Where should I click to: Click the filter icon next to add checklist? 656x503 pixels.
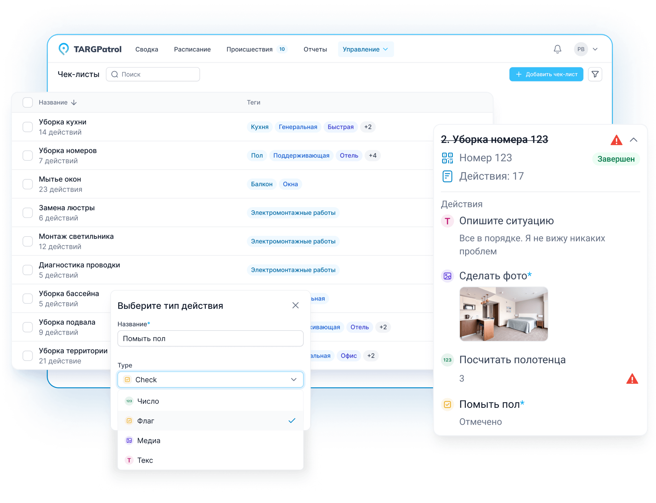point(595,74)
